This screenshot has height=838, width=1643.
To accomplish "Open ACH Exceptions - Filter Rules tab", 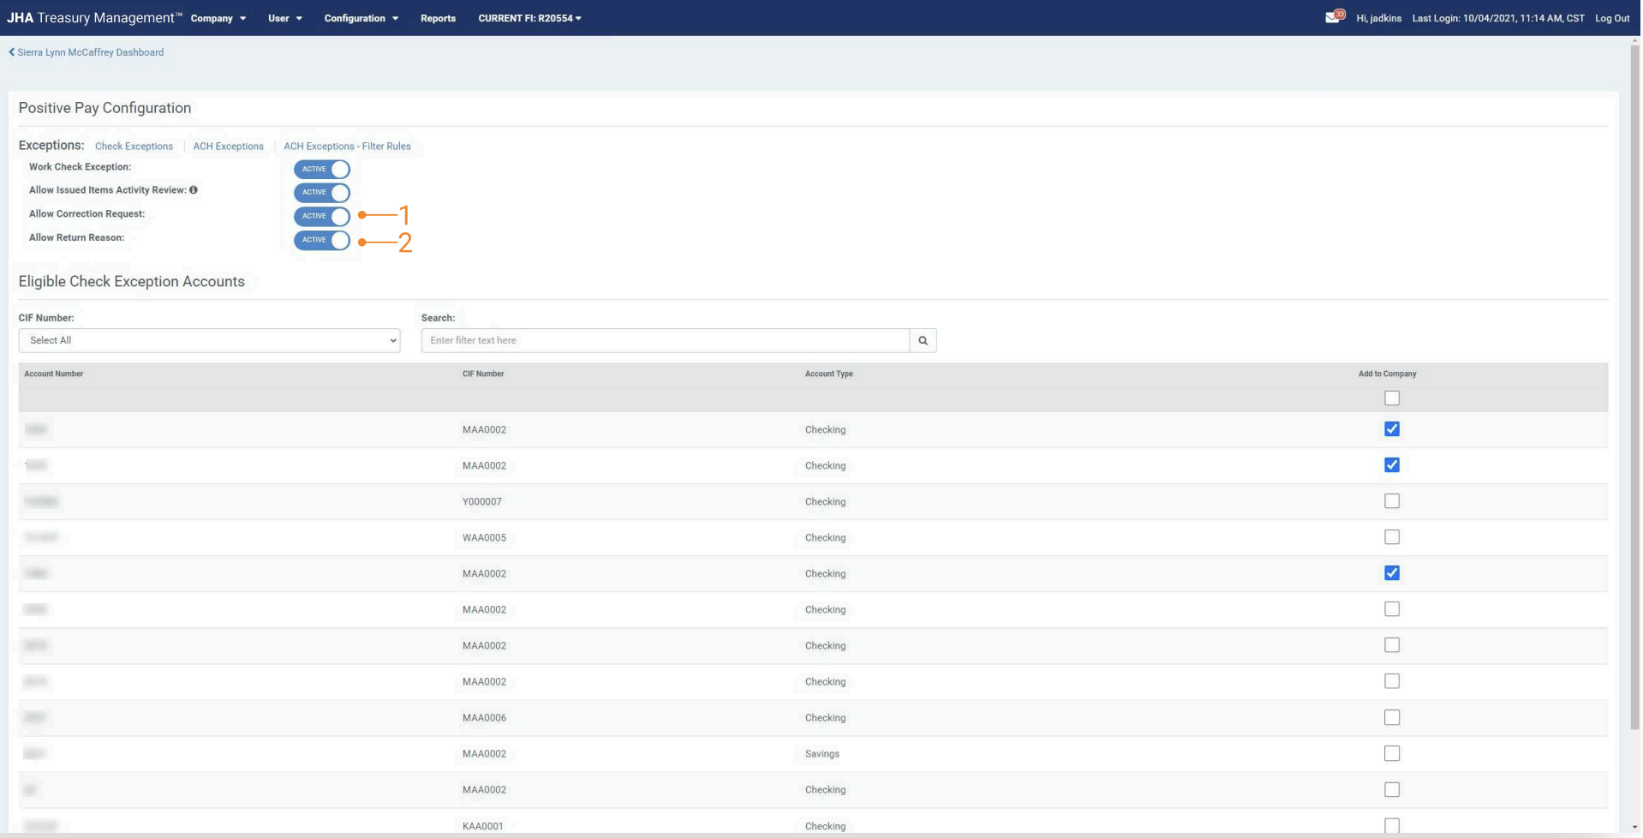I will point(347,147).
